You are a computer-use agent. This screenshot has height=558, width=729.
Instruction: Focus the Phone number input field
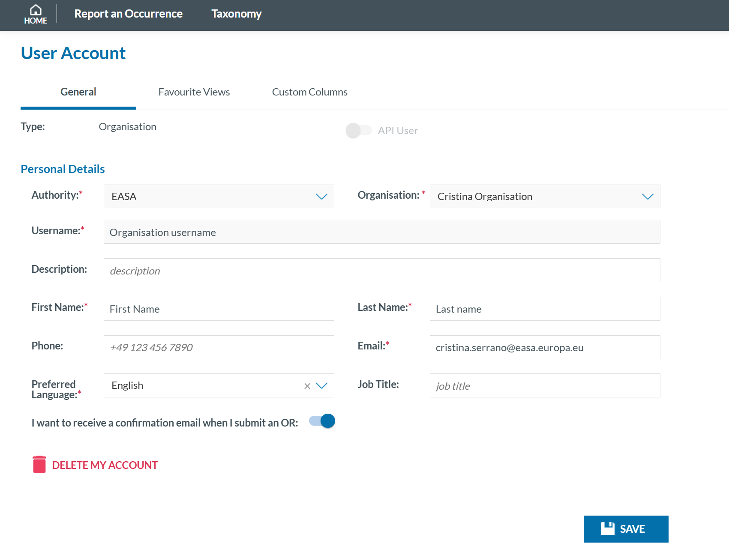[x=219, y=347]
